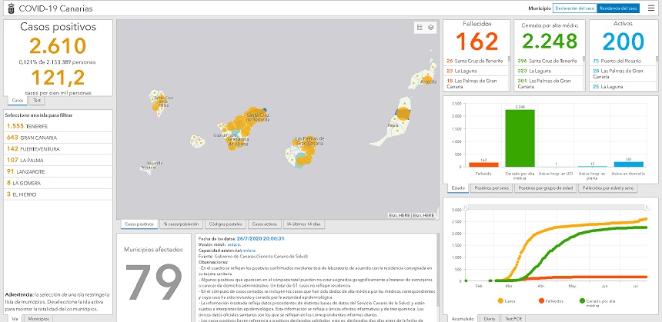Click the Canarias coat of arms logo
The width and height of the screenshot is (662, 322).
(x=8, y=8)
